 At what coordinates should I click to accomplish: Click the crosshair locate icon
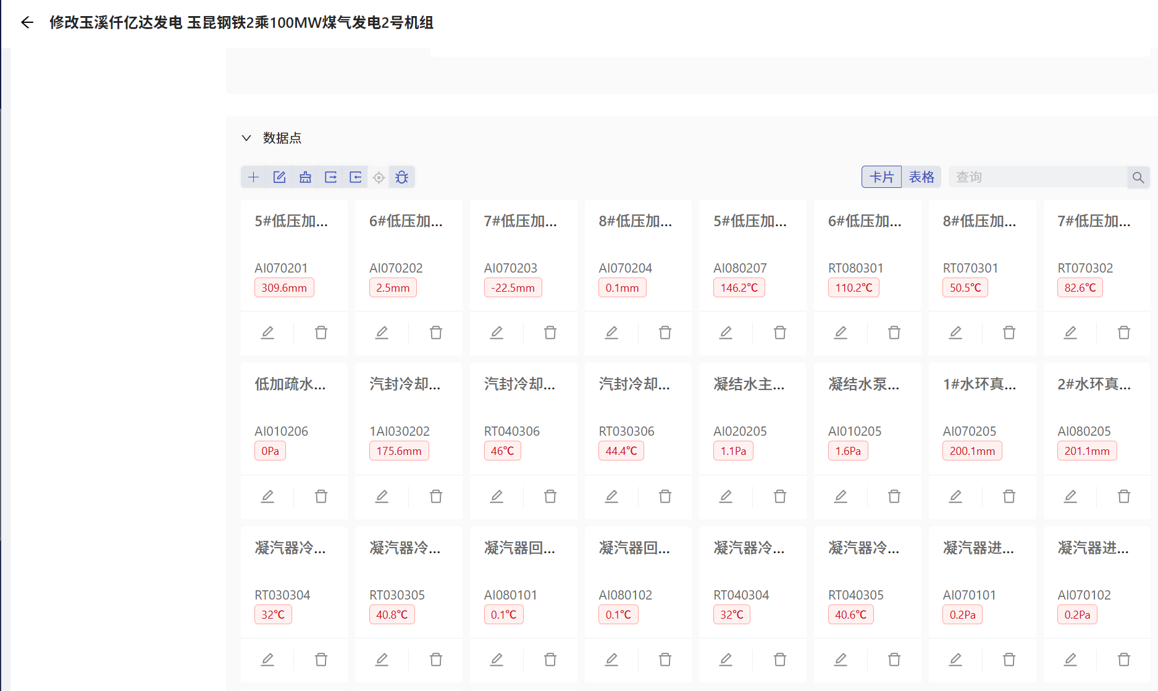point(379,177)
